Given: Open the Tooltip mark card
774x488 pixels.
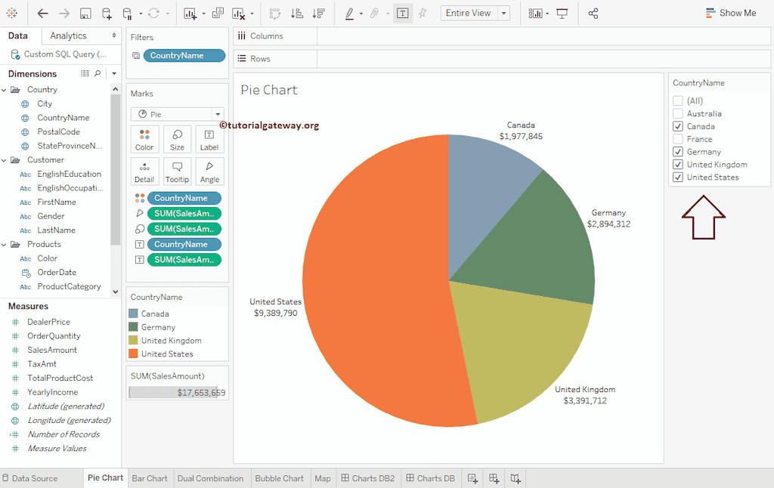Looking at the screenshot, I should (x=177, y=171).
